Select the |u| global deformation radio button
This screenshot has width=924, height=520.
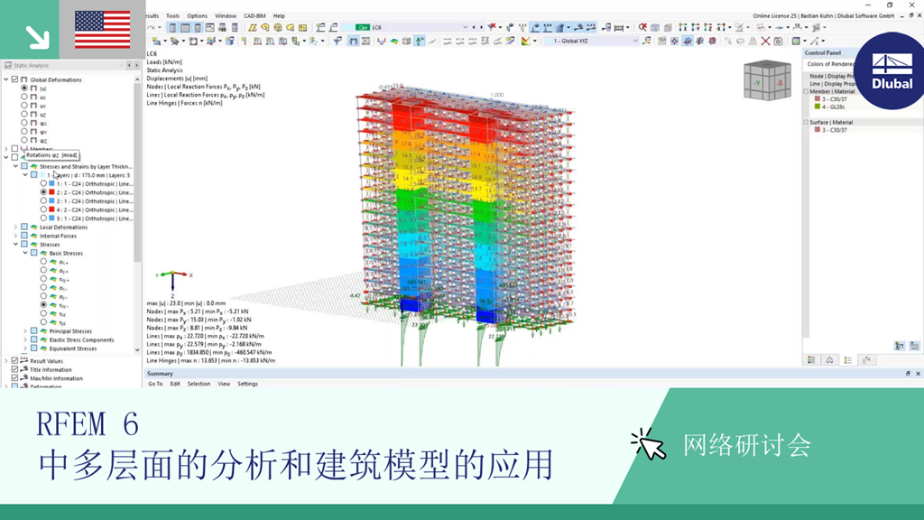24,88
